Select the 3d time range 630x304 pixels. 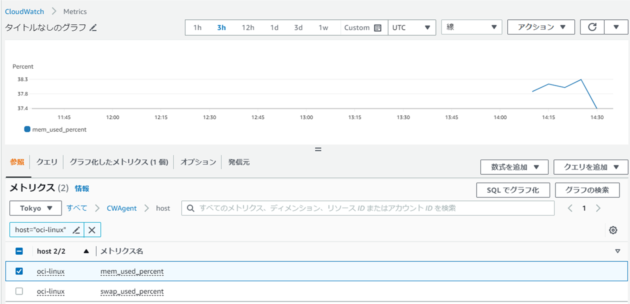click(x=298, y=28)
